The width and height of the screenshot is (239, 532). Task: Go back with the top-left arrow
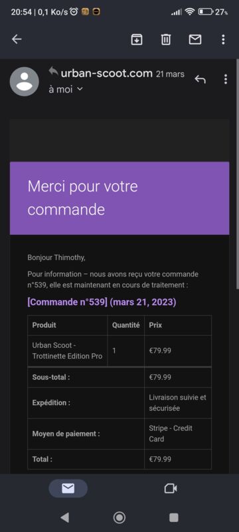pos(17,39)
